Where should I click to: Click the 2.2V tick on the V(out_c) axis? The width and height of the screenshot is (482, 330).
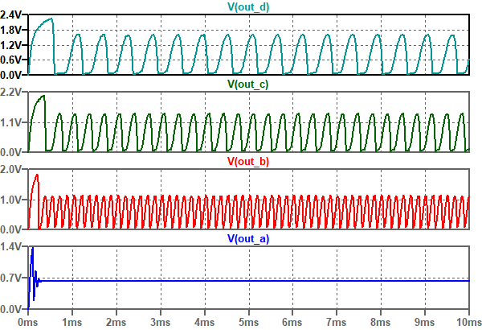point(14,93)
